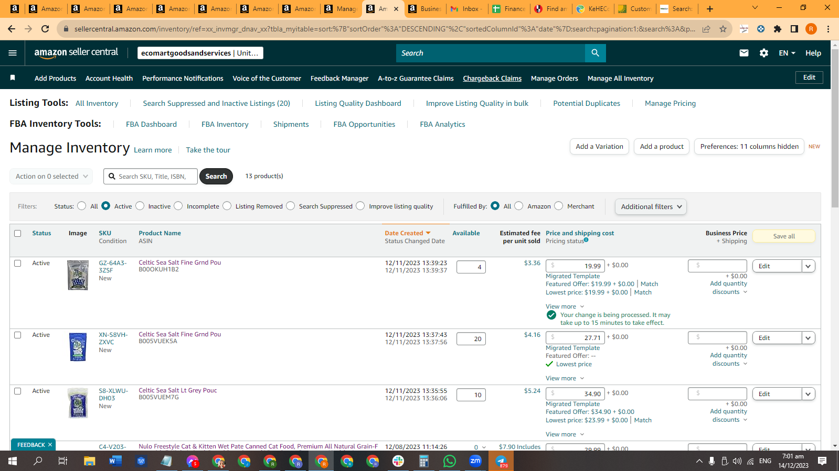This screenshot has height=471, width=839.
Task: Open Manage Orders in the navigation bar
Action: click(554, 78)
